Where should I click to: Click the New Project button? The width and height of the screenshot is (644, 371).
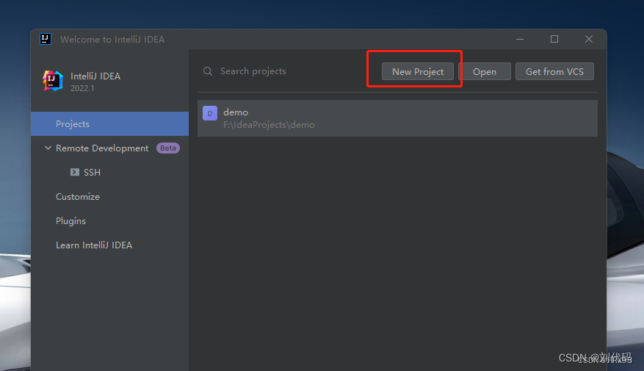[418, 71]
